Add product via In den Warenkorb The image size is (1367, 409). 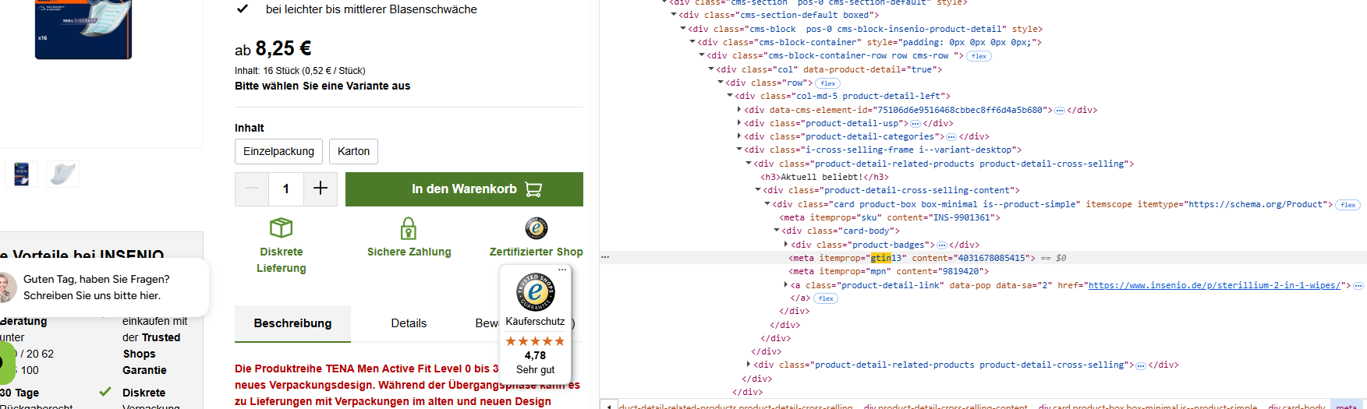click(x=464, y=189)
